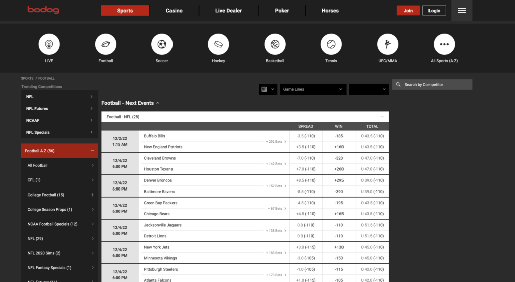Click the Buffalo Bills team name

tap(155, 136)
